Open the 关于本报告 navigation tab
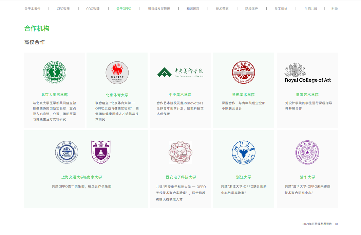The image size is (361, 235). pos(33,9)
